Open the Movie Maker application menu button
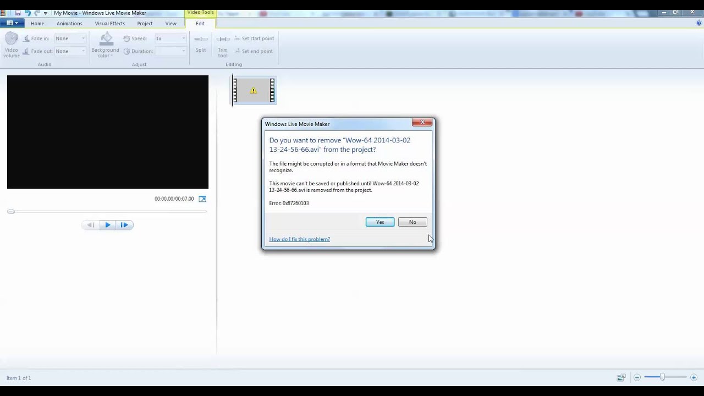Viewport: 704px width, 396px height. click(11, 23)
